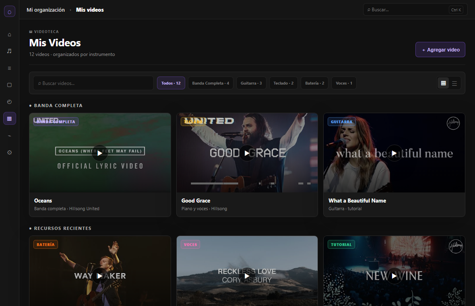Screen dimensions: 475x306
Task: Filter by Guitarra · 3
Action: (251, 83)
